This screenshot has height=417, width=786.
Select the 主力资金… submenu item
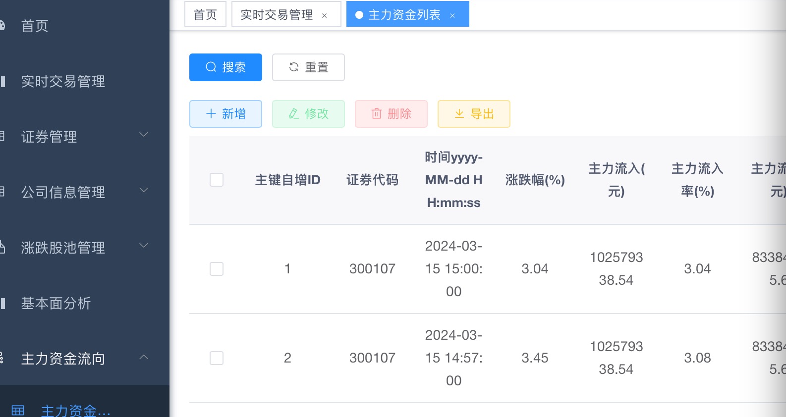click(x=85, y=409)
